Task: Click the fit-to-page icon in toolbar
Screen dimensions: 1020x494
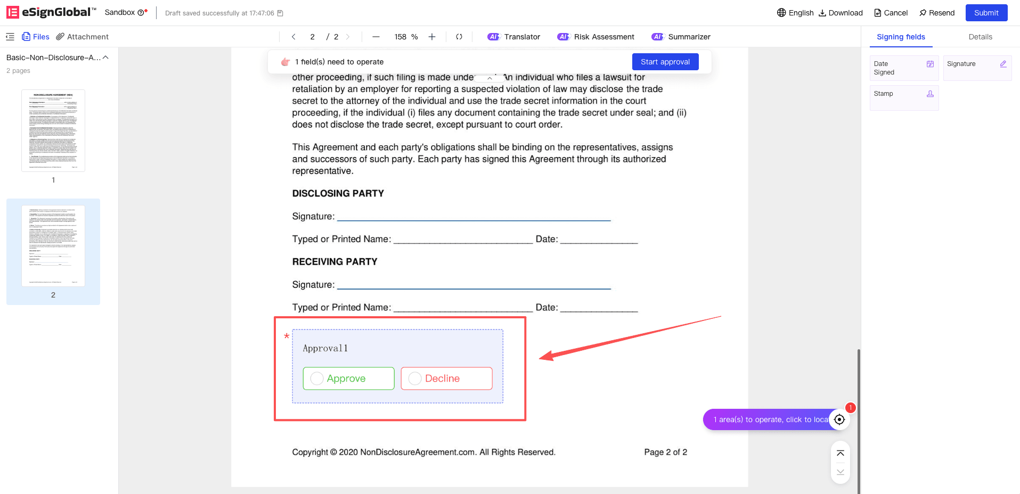Action: pyautogui.click(x=459, y=37)
